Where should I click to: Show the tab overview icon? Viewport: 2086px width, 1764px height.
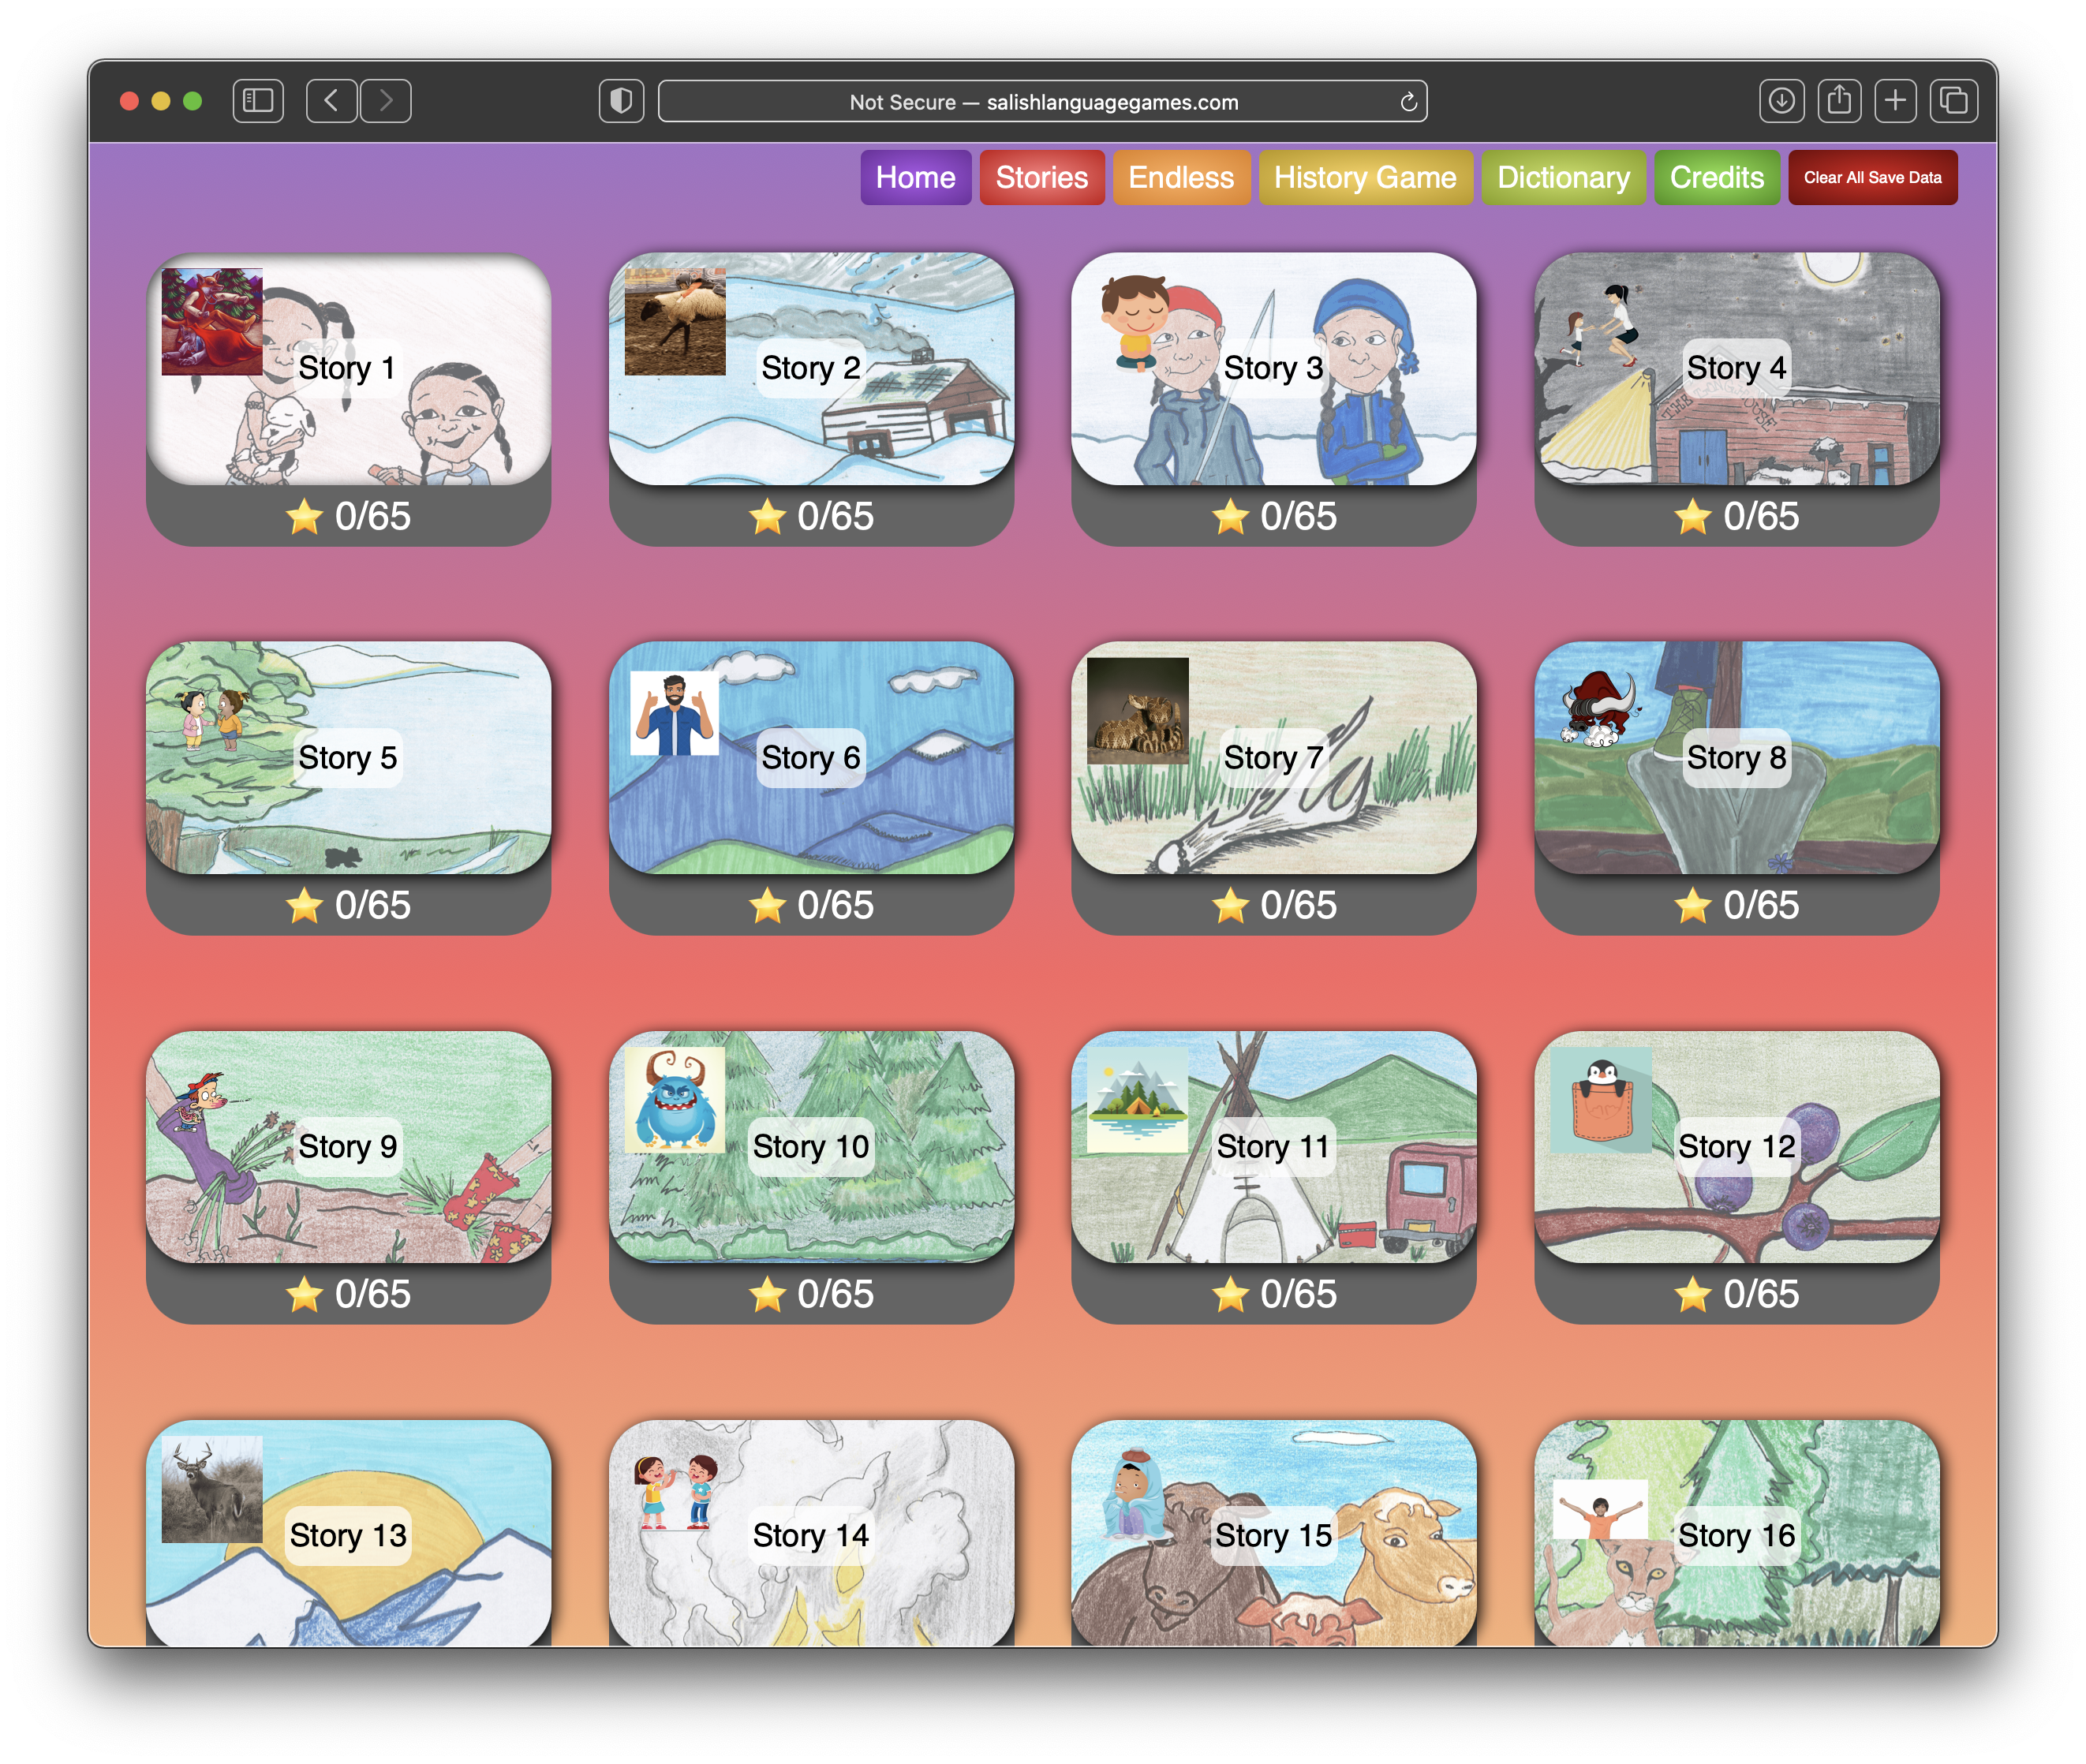point(1953,101)
